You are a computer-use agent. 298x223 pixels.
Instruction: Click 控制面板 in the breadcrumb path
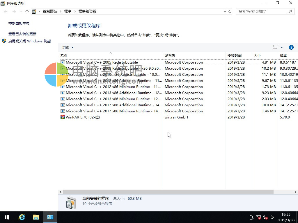(x=50, y=11)
